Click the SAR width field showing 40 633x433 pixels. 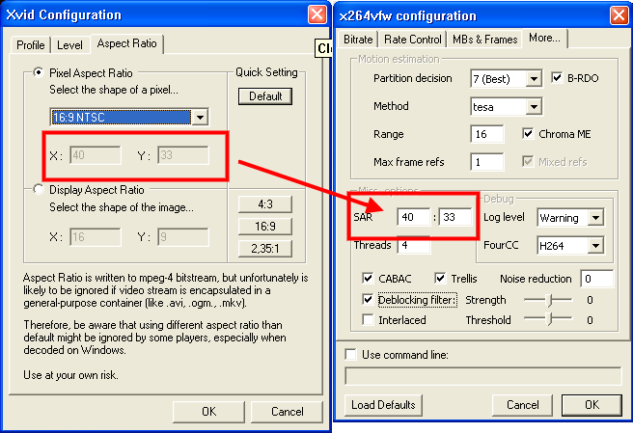coord(414,217)
